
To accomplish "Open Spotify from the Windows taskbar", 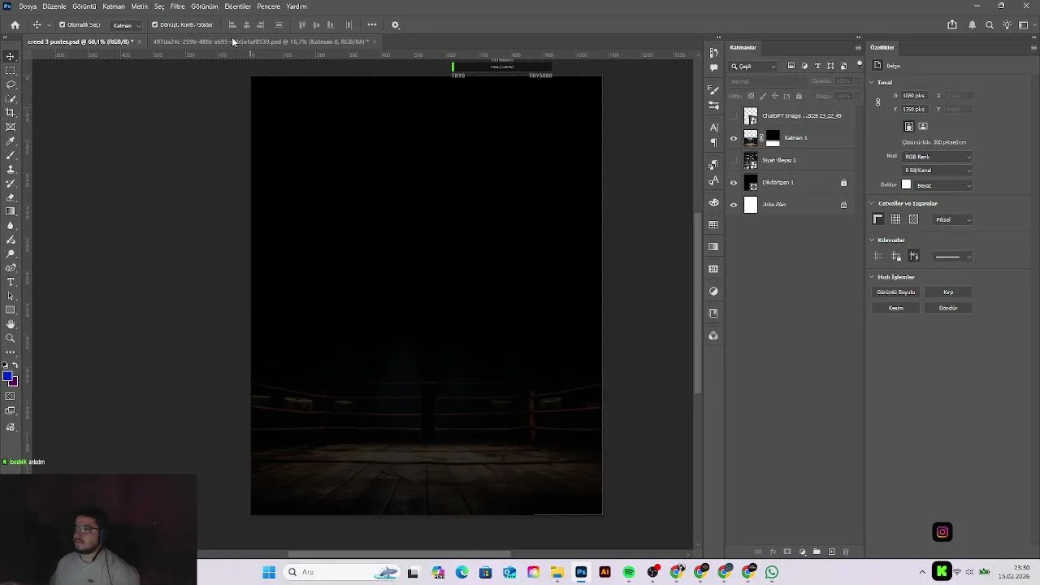I will [x=629, y=573].
